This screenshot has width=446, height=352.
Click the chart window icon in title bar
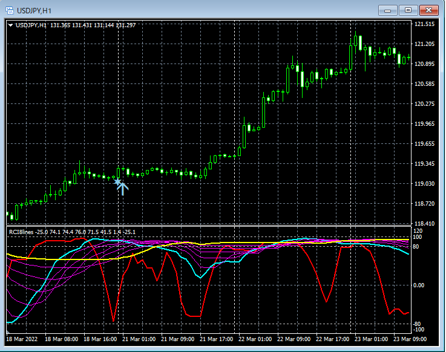[x=11, y=10]
